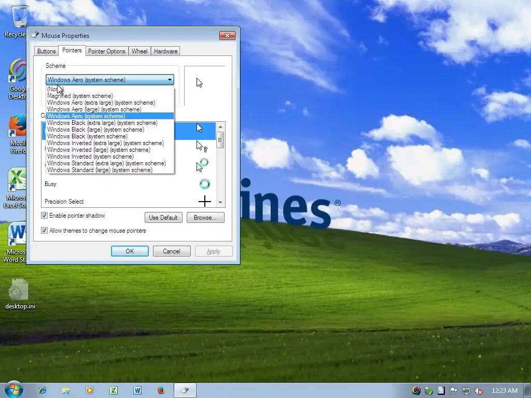531x398 pixels.
Task: Confirm with the OK button
Action: tap(130, 251)
